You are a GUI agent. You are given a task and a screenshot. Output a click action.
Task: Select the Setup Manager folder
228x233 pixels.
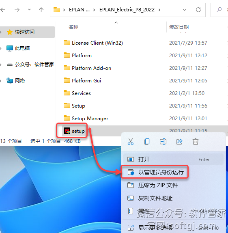tap(90, 119)
